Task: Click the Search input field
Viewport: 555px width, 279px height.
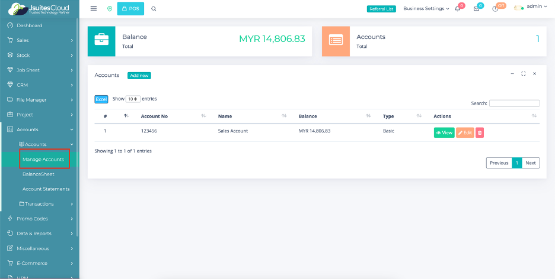Action: [x=514, y=103]
